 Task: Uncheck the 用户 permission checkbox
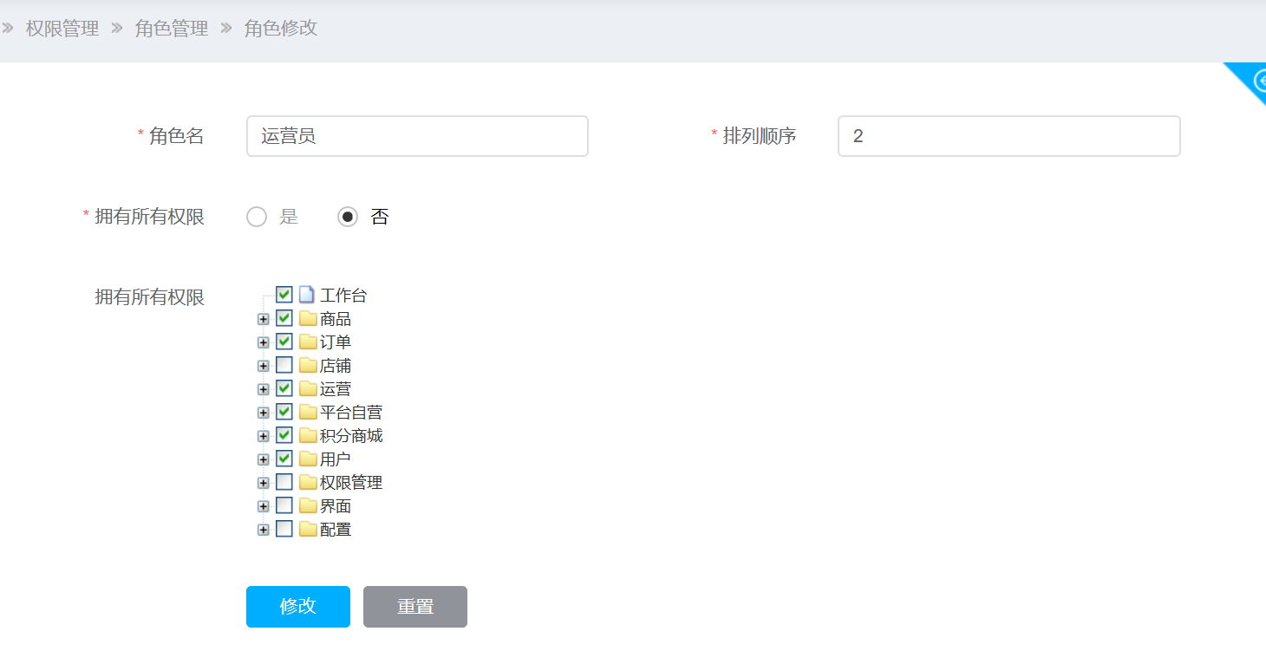(x=284, y=459)
